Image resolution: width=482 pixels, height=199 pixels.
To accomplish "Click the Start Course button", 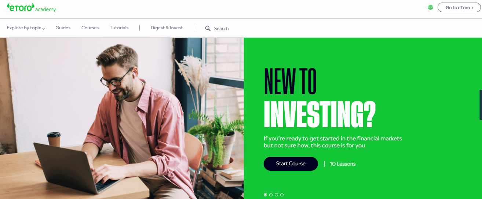I will click(x=291, y=164).
